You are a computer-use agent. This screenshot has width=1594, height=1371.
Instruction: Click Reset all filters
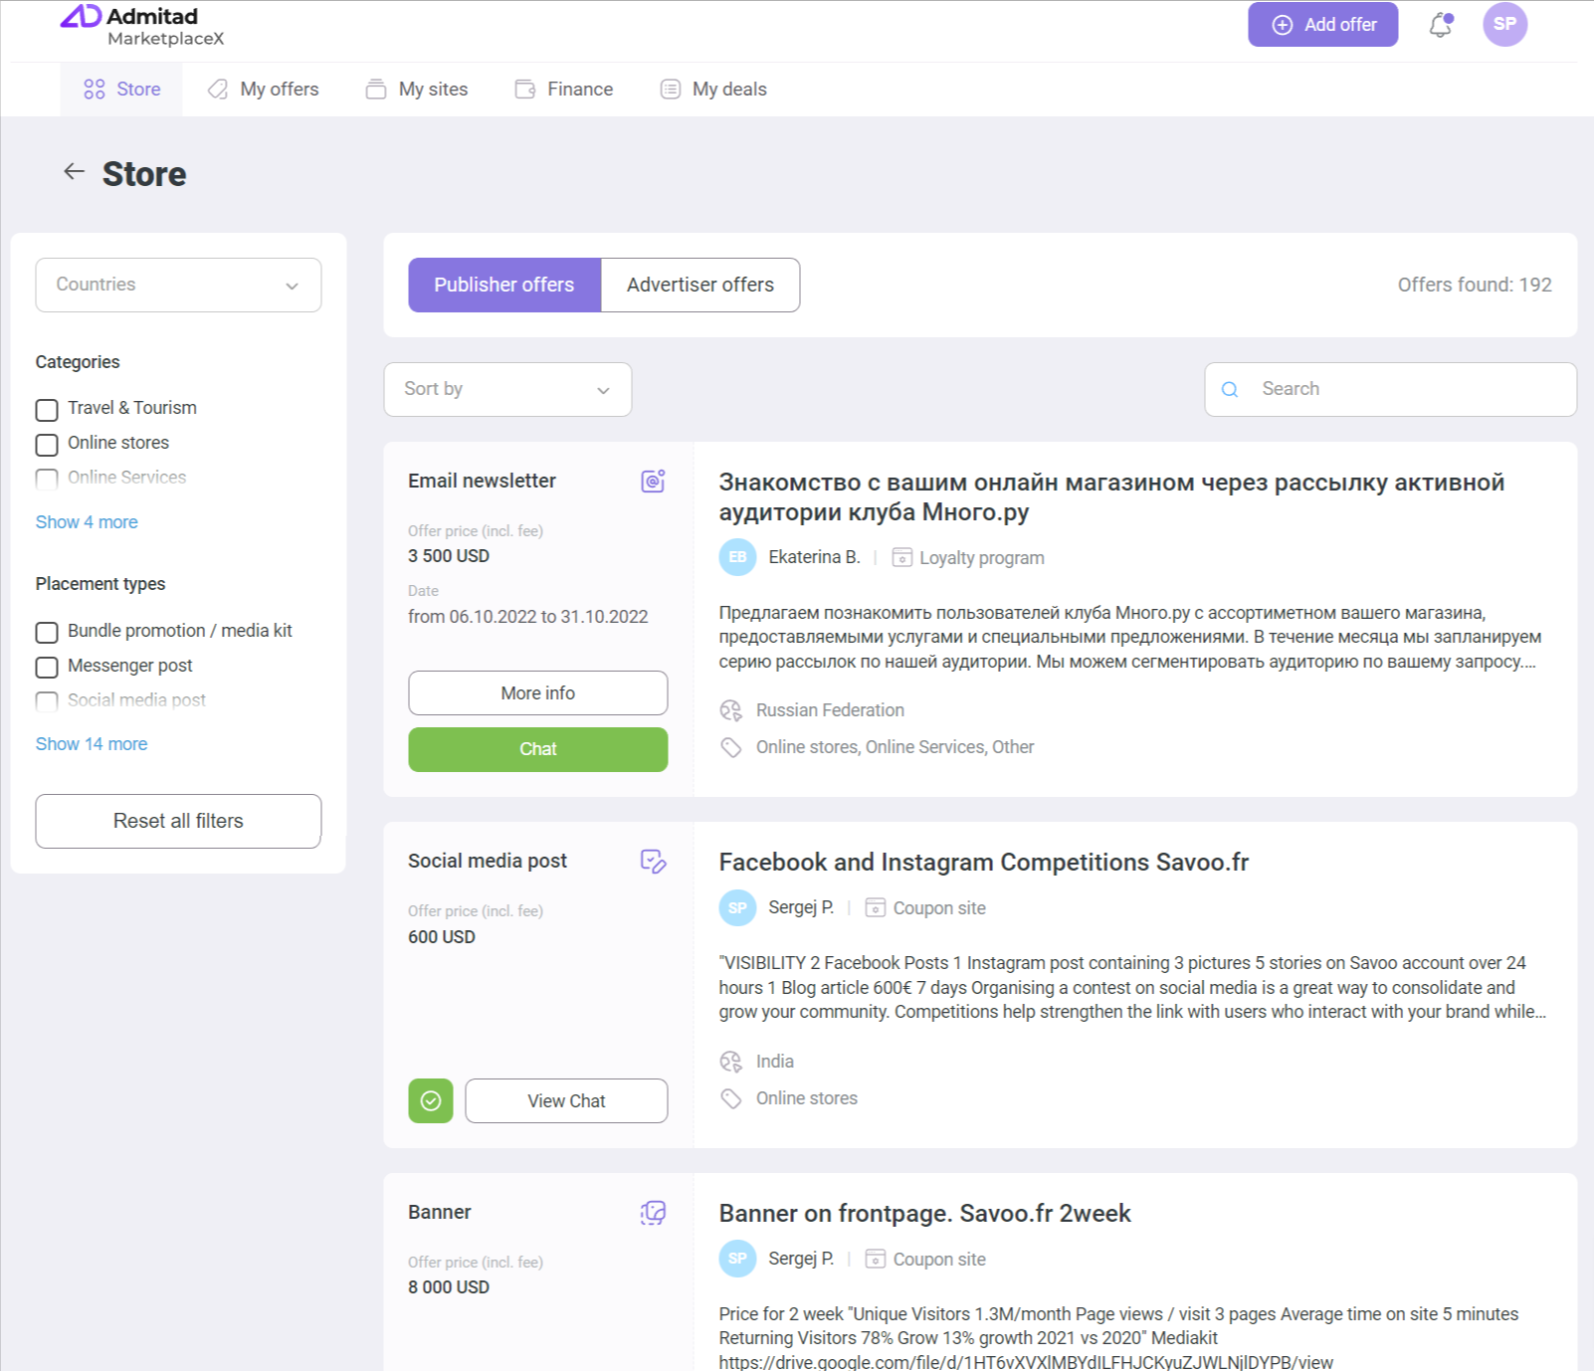178,822
